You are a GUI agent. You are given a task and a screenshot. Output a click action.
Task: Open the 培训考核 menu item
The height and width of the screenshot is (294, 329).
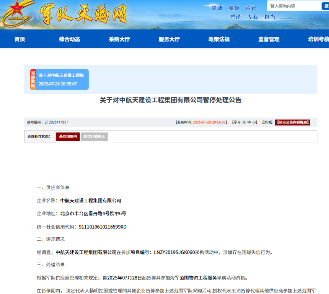[318, 39]
